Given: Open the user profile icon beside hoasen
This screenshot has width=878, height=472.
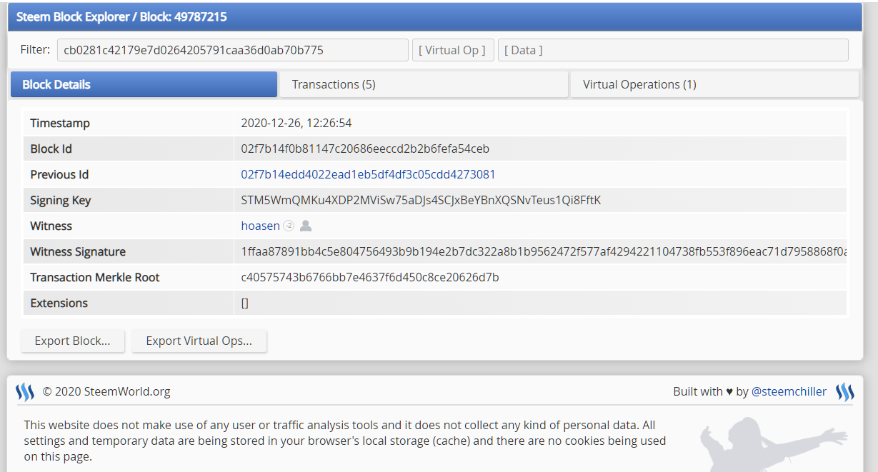Looking at the screenshot, I should point(306,226).
